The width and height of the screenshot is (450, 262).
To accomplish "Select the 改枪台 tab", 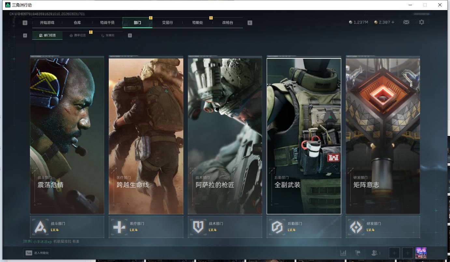I will [228, 23].
